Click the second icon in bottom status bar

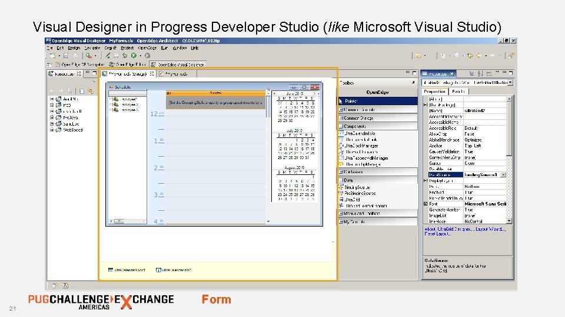(65, 285)
